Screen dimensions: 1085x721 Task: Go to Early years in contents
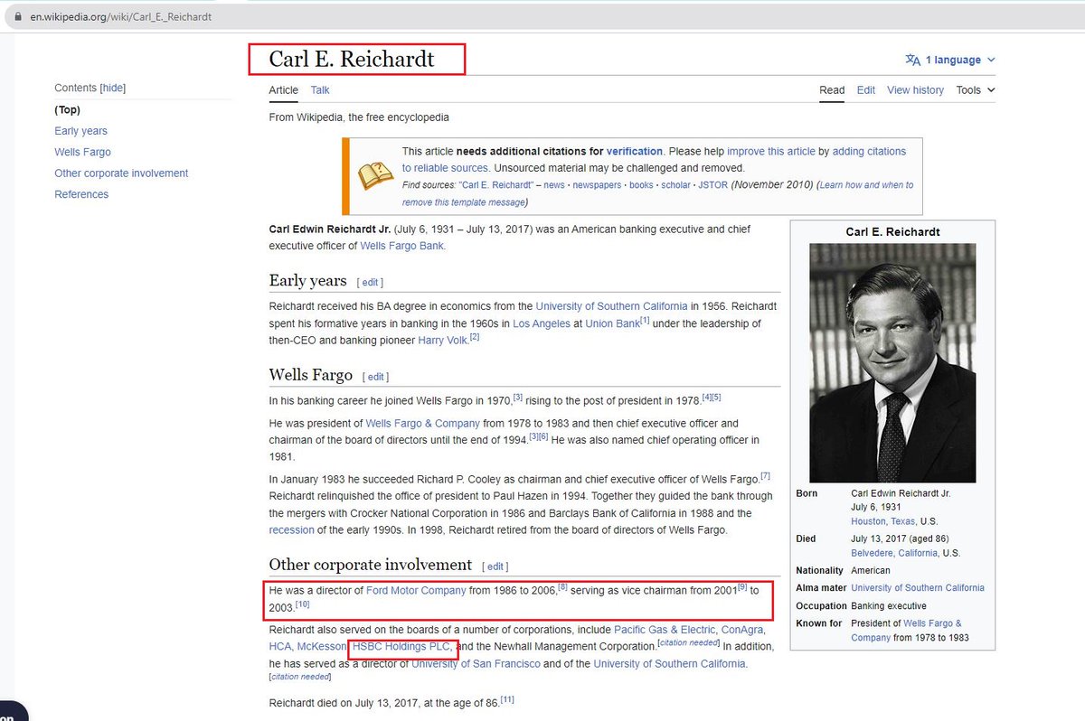[80, 131]
